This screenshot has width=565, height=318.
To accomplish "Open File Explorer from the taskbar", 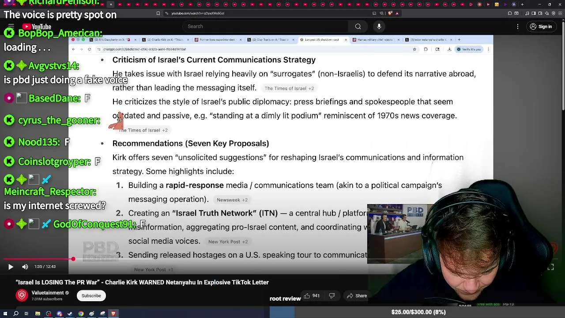I will (38, 314).
